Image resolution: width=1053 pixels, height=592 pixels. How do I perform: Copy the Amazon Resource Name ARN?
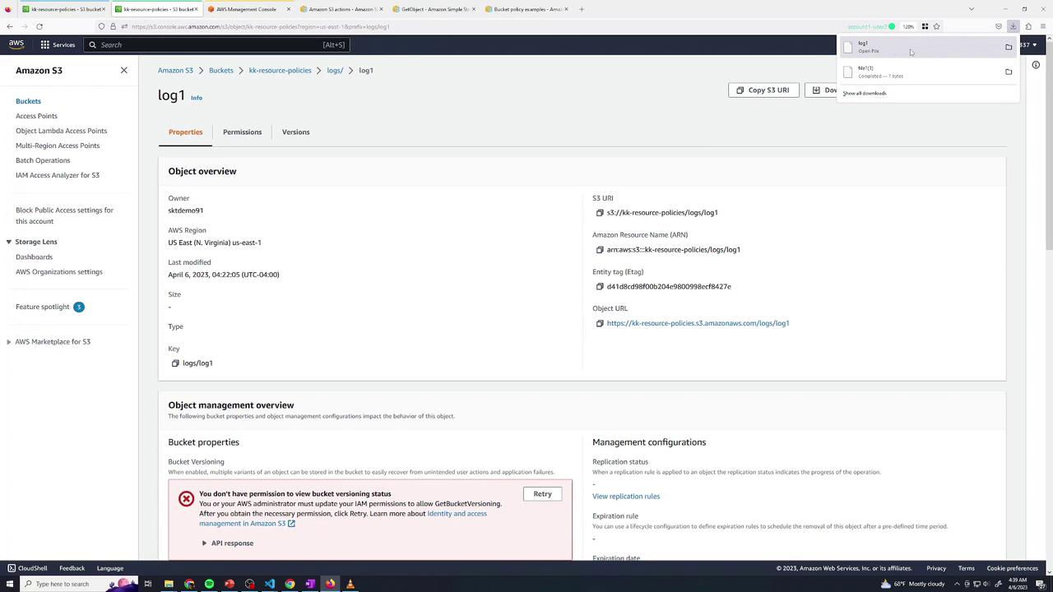tap(600, 250)
